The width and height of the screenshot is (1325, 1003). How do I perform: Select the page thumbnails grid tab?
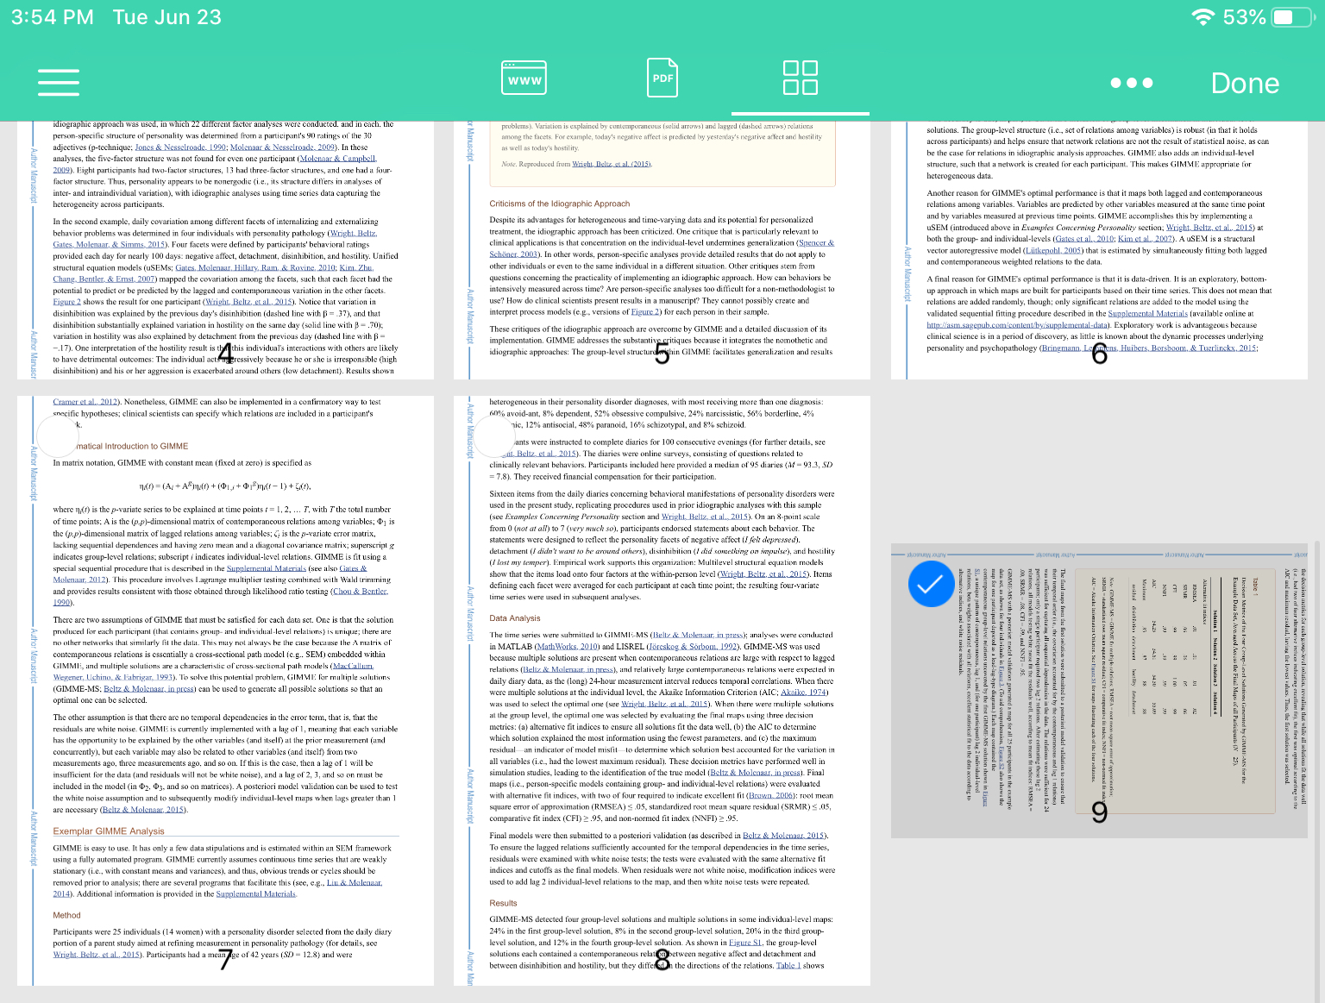pos(800,78)
